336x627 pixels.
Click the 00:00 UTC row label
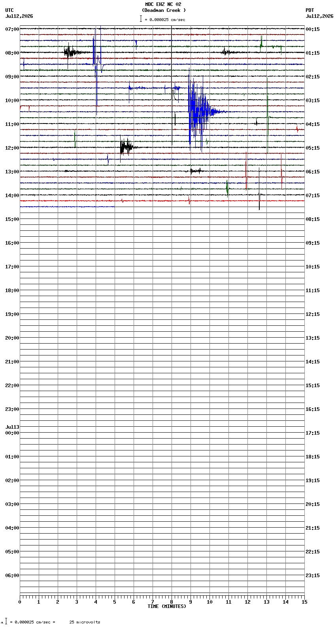click(12, 433)
